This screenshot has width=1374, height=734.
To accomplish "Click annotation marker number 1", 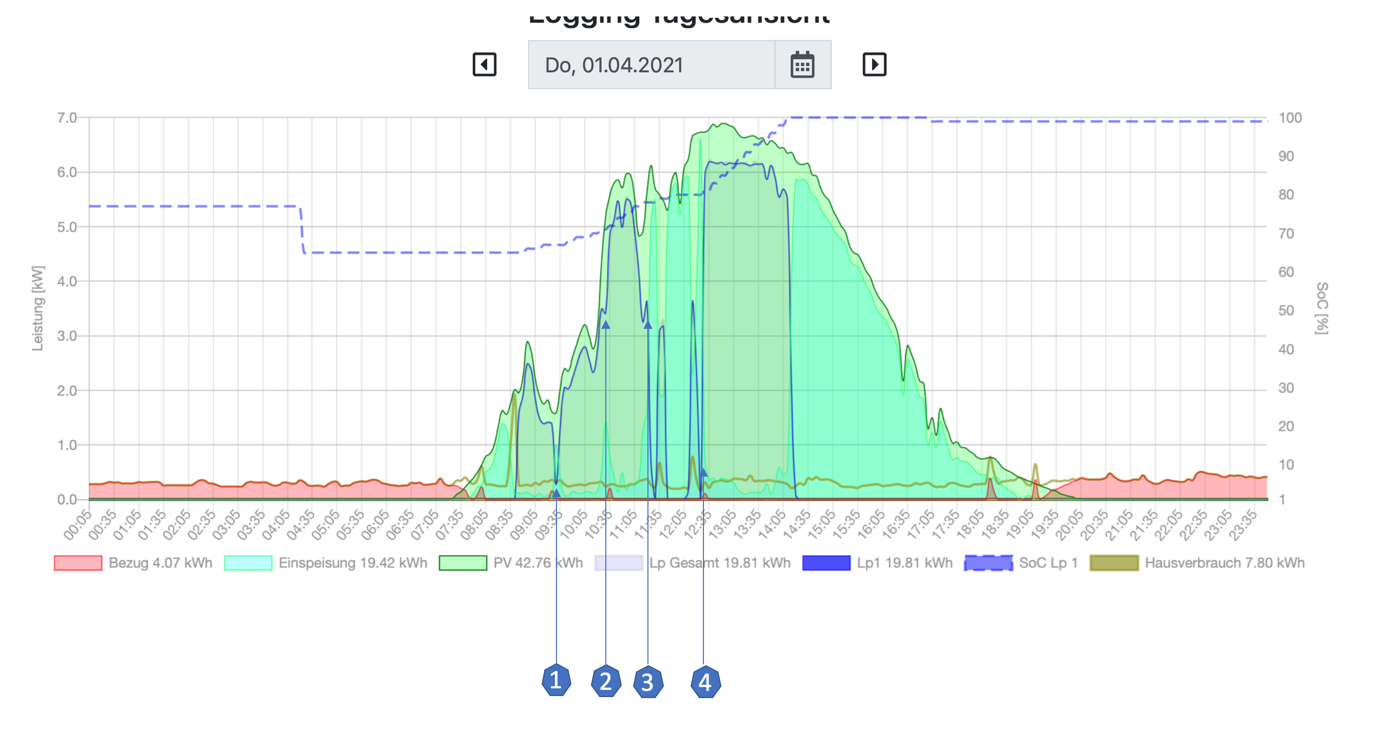I will [x=556, y=680].
